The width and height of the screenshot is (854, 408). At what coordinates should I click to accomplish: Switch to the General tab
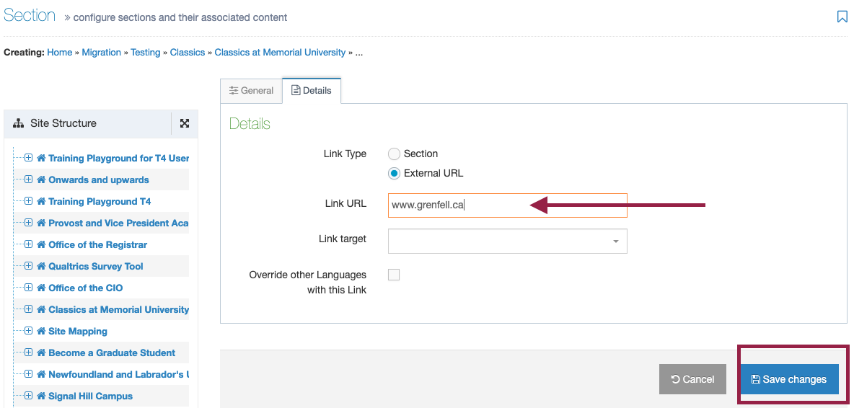(x=251, y=91)
